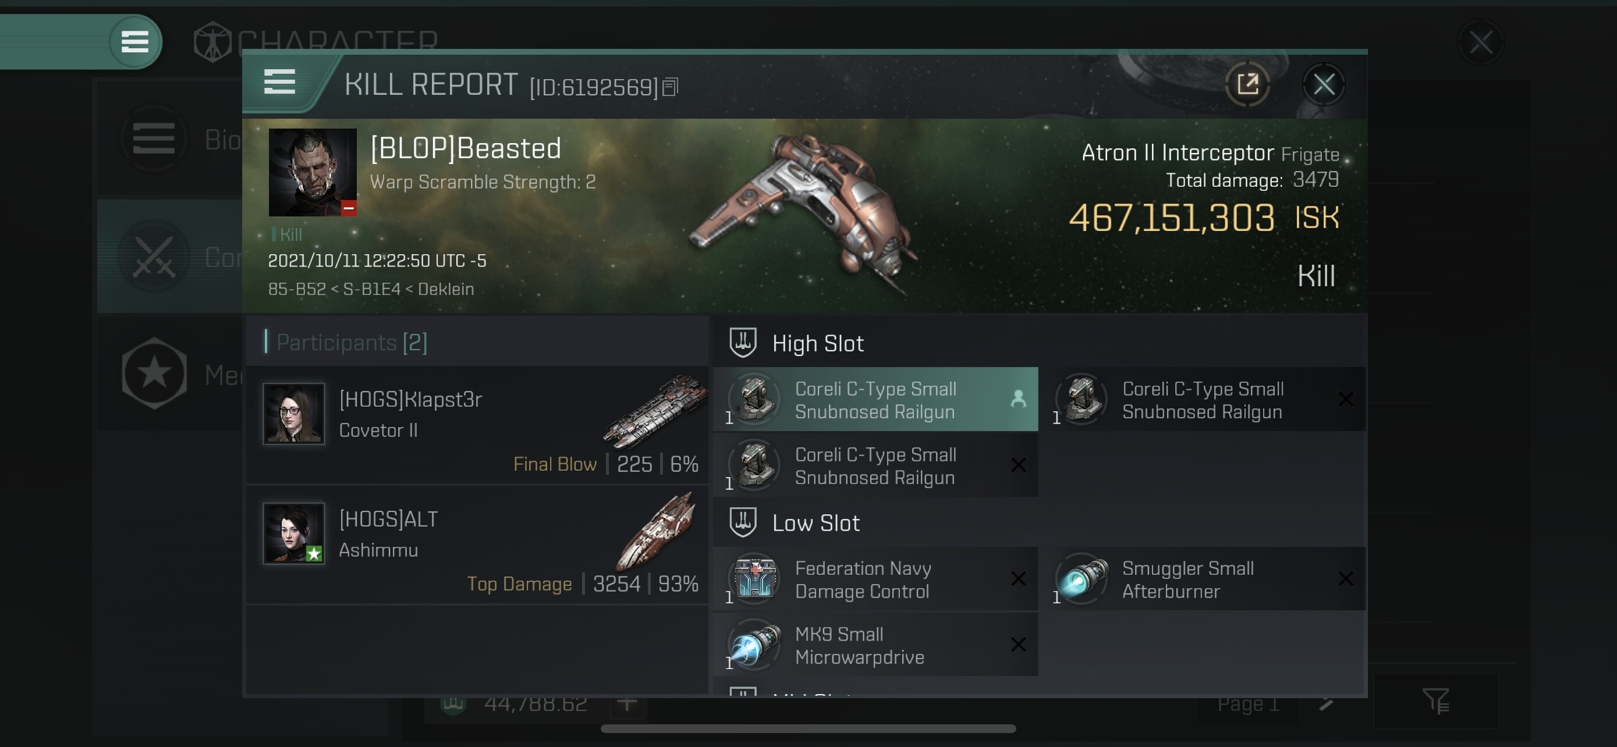
Task: Select the highlighted Coreli C-Type Railgun entry
Action: click(x=875, y=400)
